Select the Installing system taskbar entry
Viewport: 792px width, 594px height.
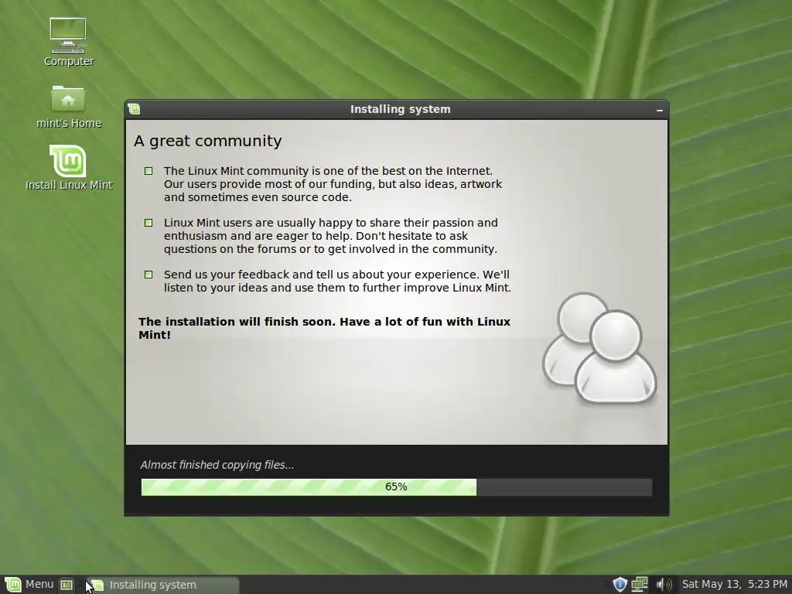click(162, 585)
